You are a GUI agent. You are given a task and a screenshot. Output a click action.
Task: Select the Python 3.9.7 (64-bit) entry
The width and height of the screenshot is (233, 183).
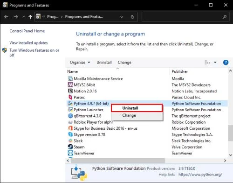tap(91, 104)
